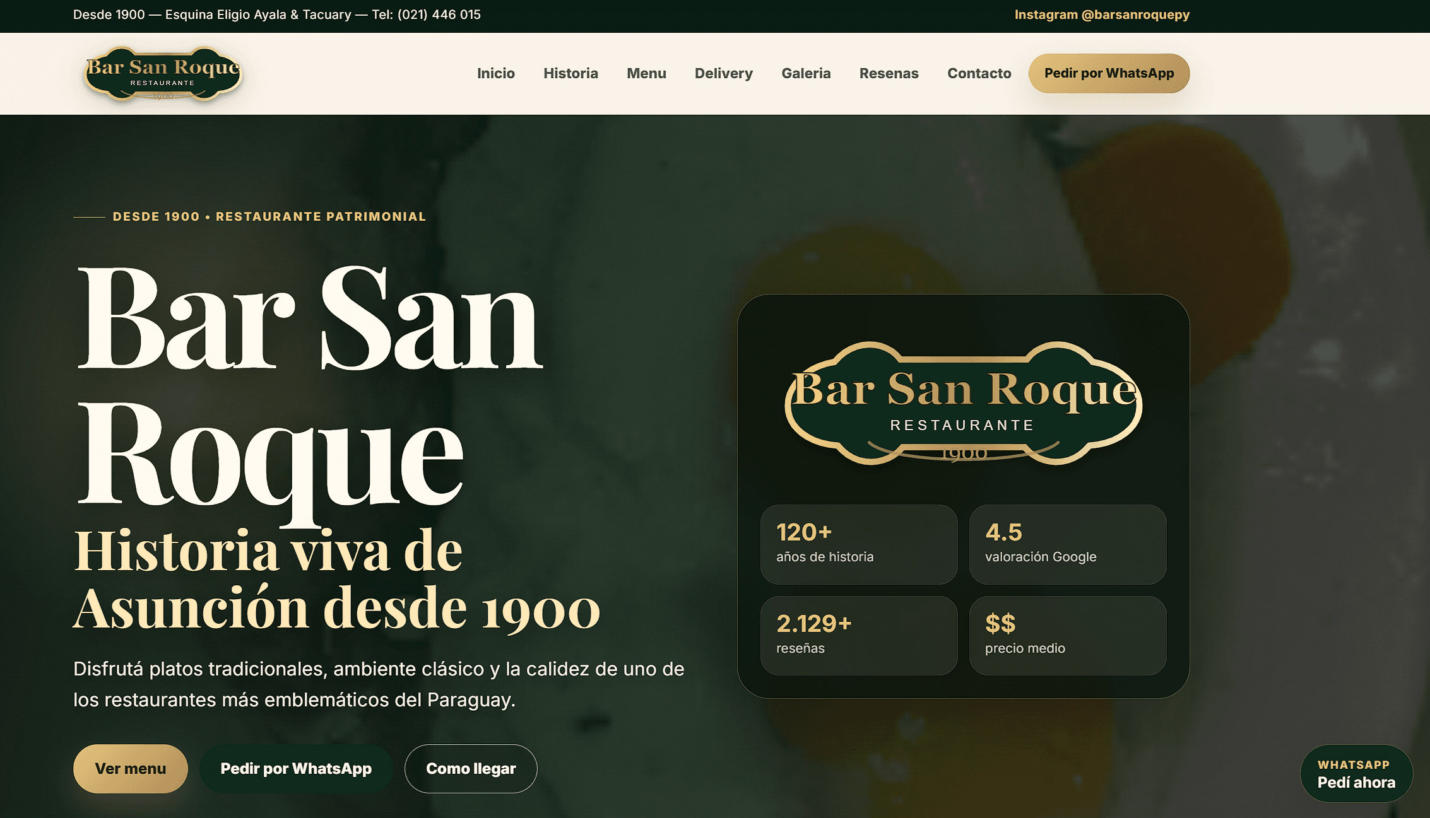This screenshot has width=1430, height=818.
Task: Click hero Pedir por WhatsApp button
Action: tap(296, 768)
